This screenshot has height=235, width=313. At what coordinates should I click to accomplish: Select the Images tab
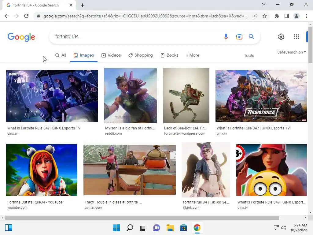point(84,55)
